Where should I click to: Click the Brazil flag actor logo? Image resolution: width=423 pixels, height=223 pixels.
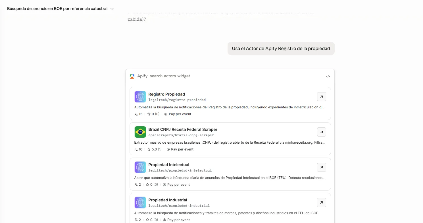click(140, 132)
